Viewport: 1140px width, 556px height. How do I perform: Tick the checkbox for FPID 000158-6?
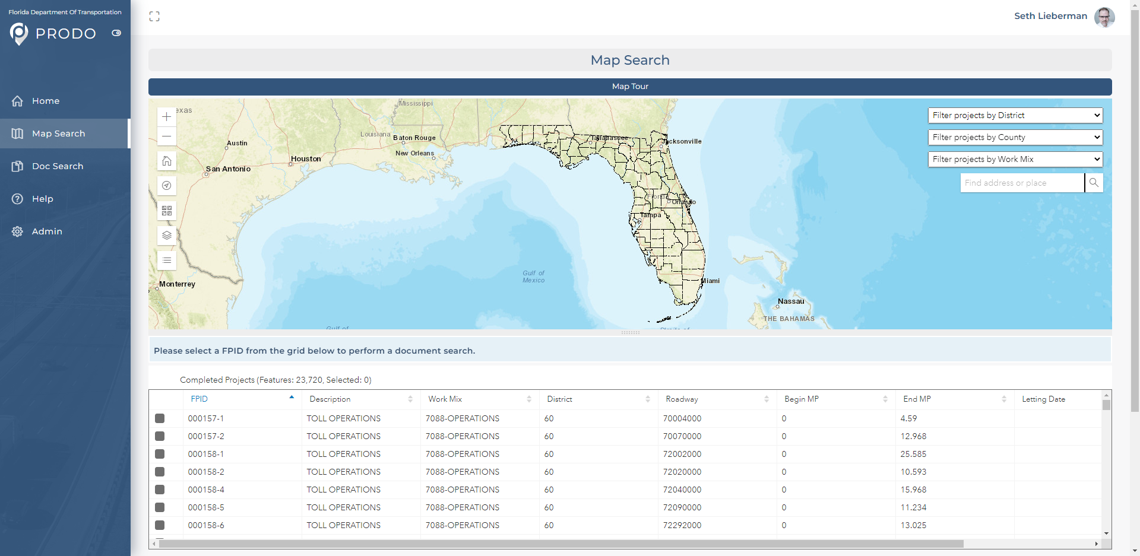coord(160,525)
